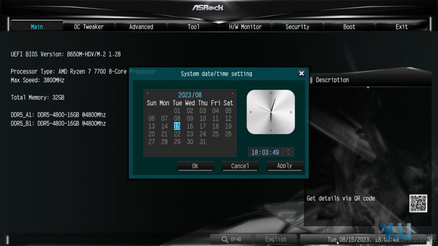Select day 31 in the calendar
Screen dimensions: 438x246
[x=203, y=142]
